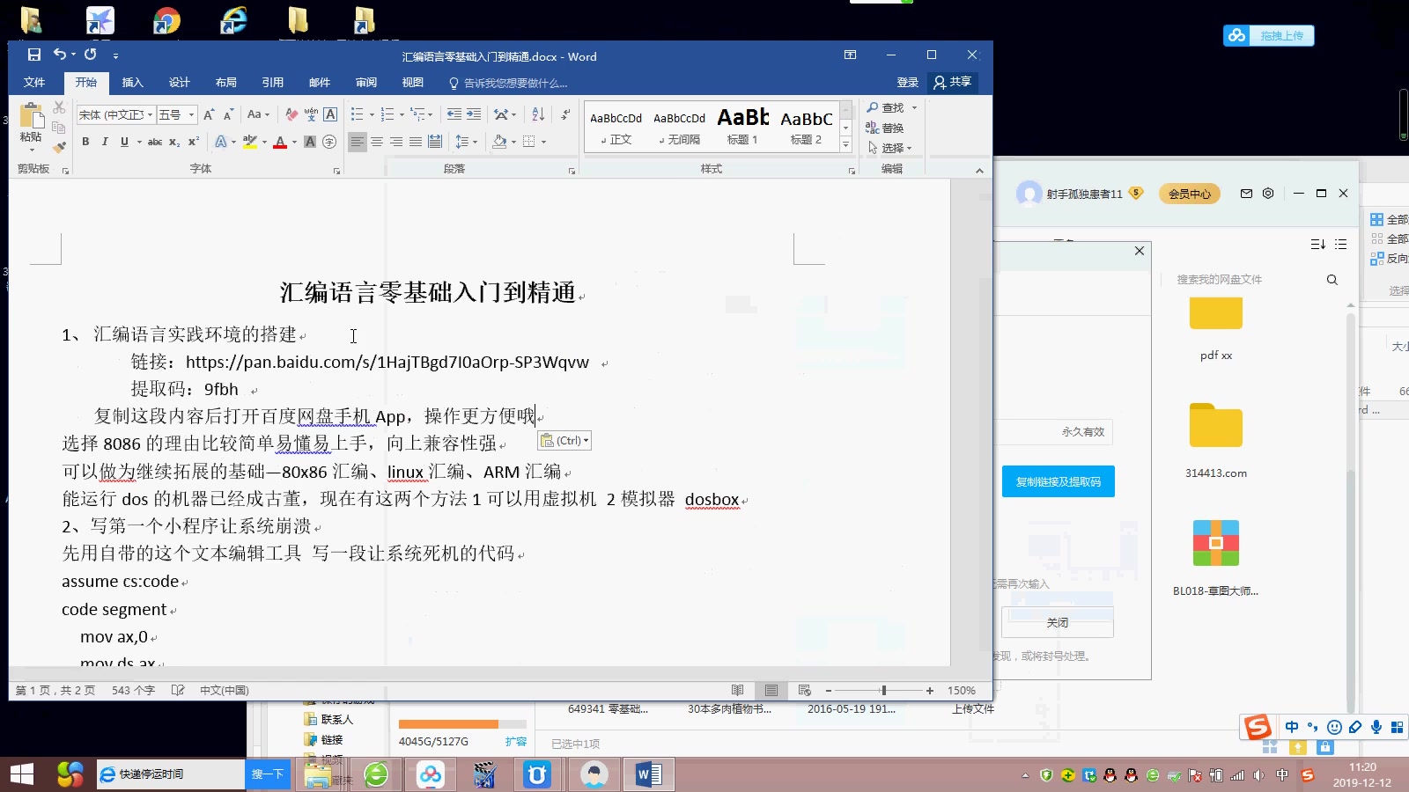Viewport: 1409px width, 792px height.
Task: Open the font size dropdown
Action: [191, 115]
